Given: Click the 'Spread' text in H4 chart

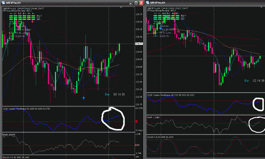Looking at the screenshot, I should (164, 26).
